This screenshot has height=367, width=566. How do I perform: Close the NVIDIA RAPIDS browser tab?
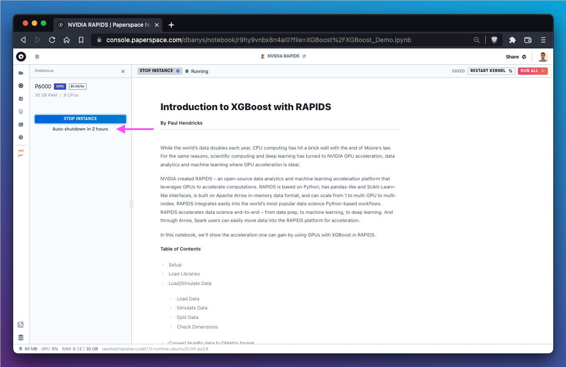157,25
